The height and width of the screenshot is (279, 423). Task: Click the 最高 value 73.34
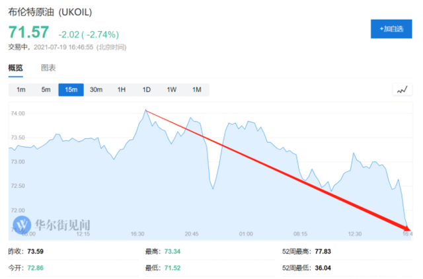click(x=173, y=251)
